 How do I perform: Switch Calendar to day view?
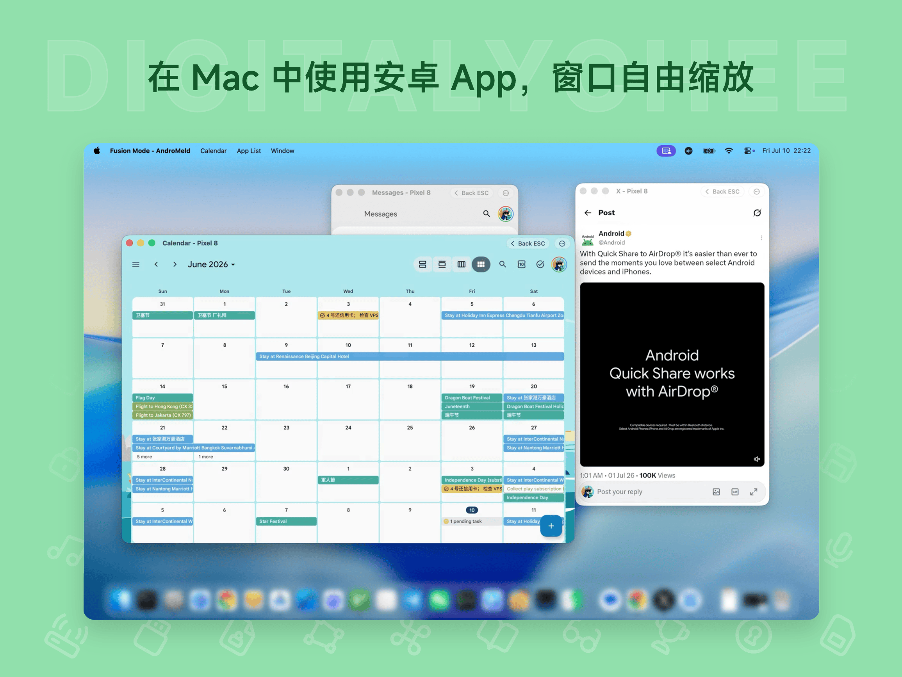point(442,264)
